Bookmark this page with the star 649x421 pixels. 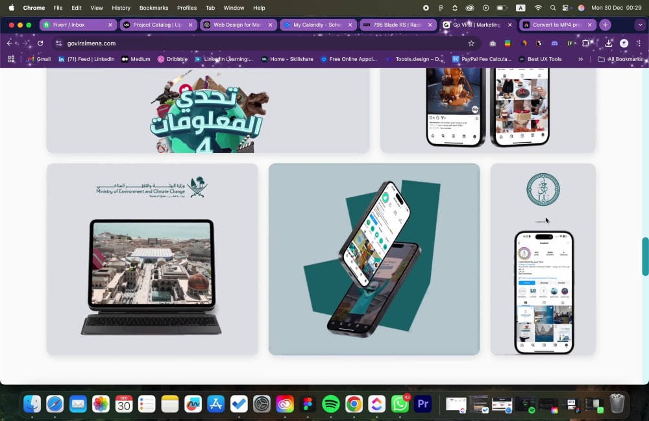pos(471,43)
